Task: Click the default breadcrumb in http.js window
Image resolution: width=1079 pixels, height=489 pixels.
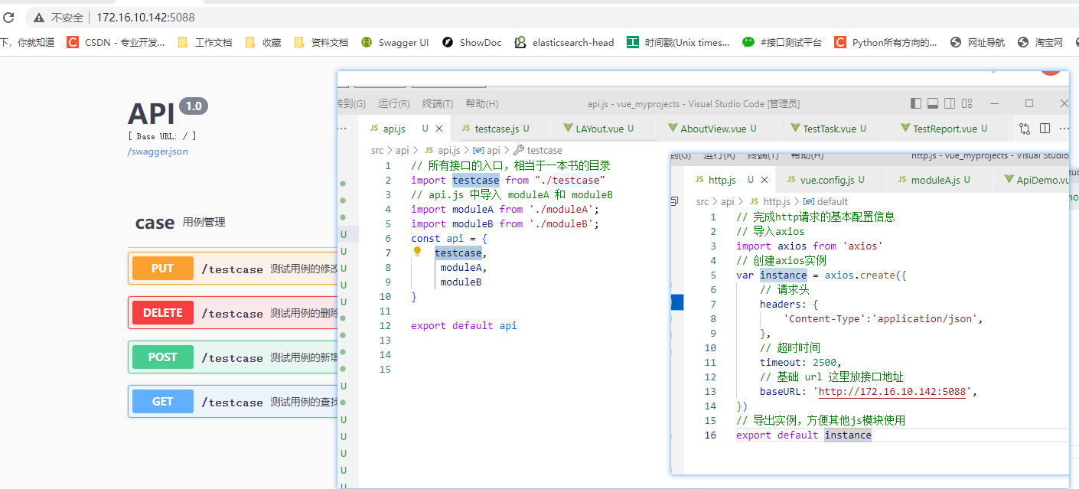Action: [825, 202]
